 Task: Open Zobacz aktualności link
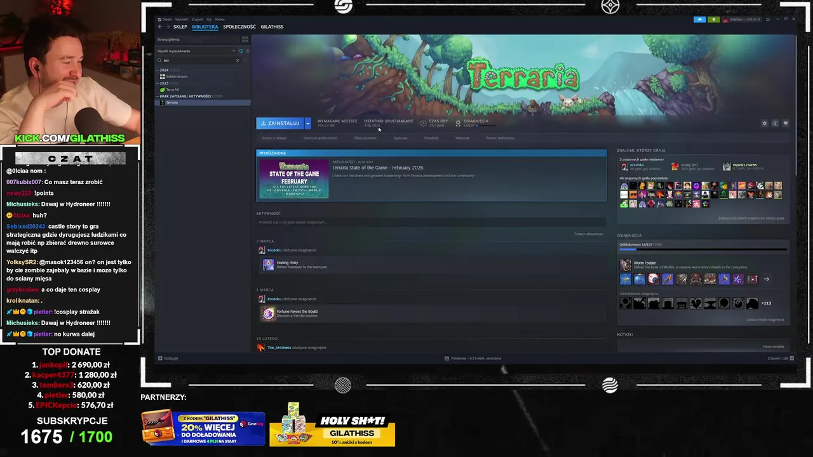coord(589,234)
